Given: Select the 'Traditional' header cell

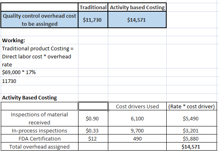Looking at the screenshot, I should tap(93, 7).
